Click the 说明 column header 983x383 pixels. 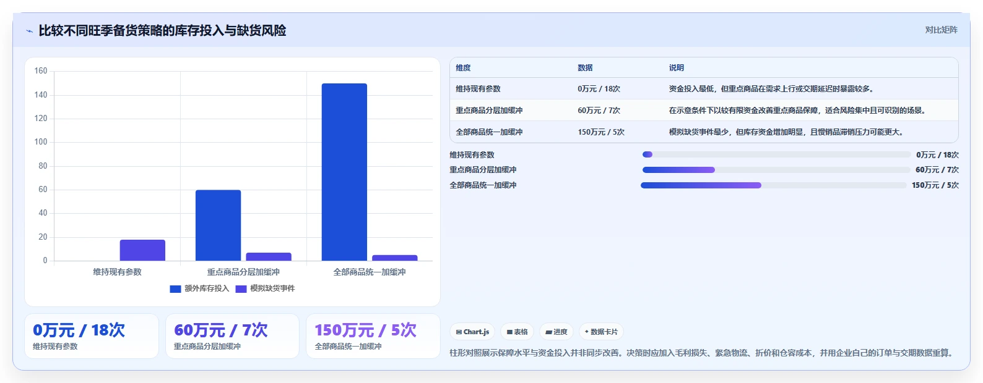[x=676, y=68]
